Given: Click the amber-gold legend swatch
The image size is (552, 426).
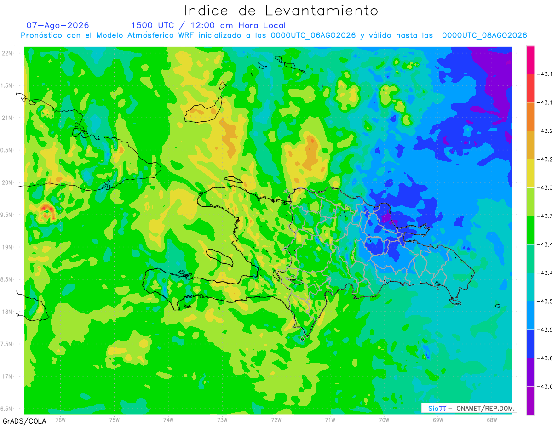Looking at the screenshot, I should pyautogui.click(x=530, y=145).
